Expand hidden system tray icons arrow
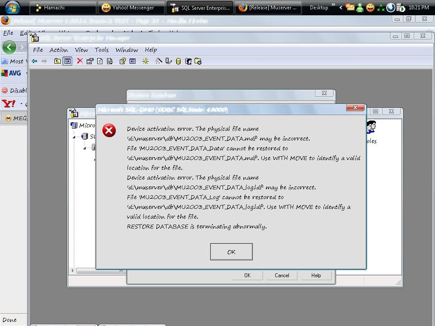The image size is (435, 326). coord(340,8)
